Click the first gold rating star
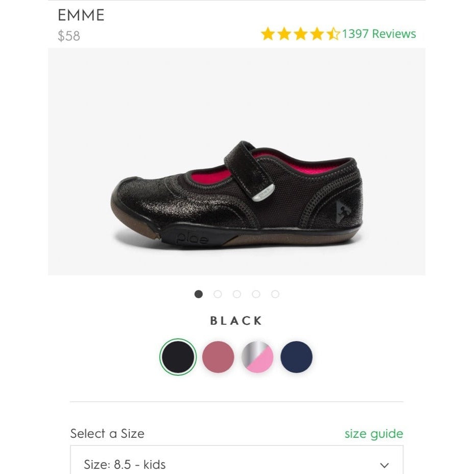 [x=268, y=34]
